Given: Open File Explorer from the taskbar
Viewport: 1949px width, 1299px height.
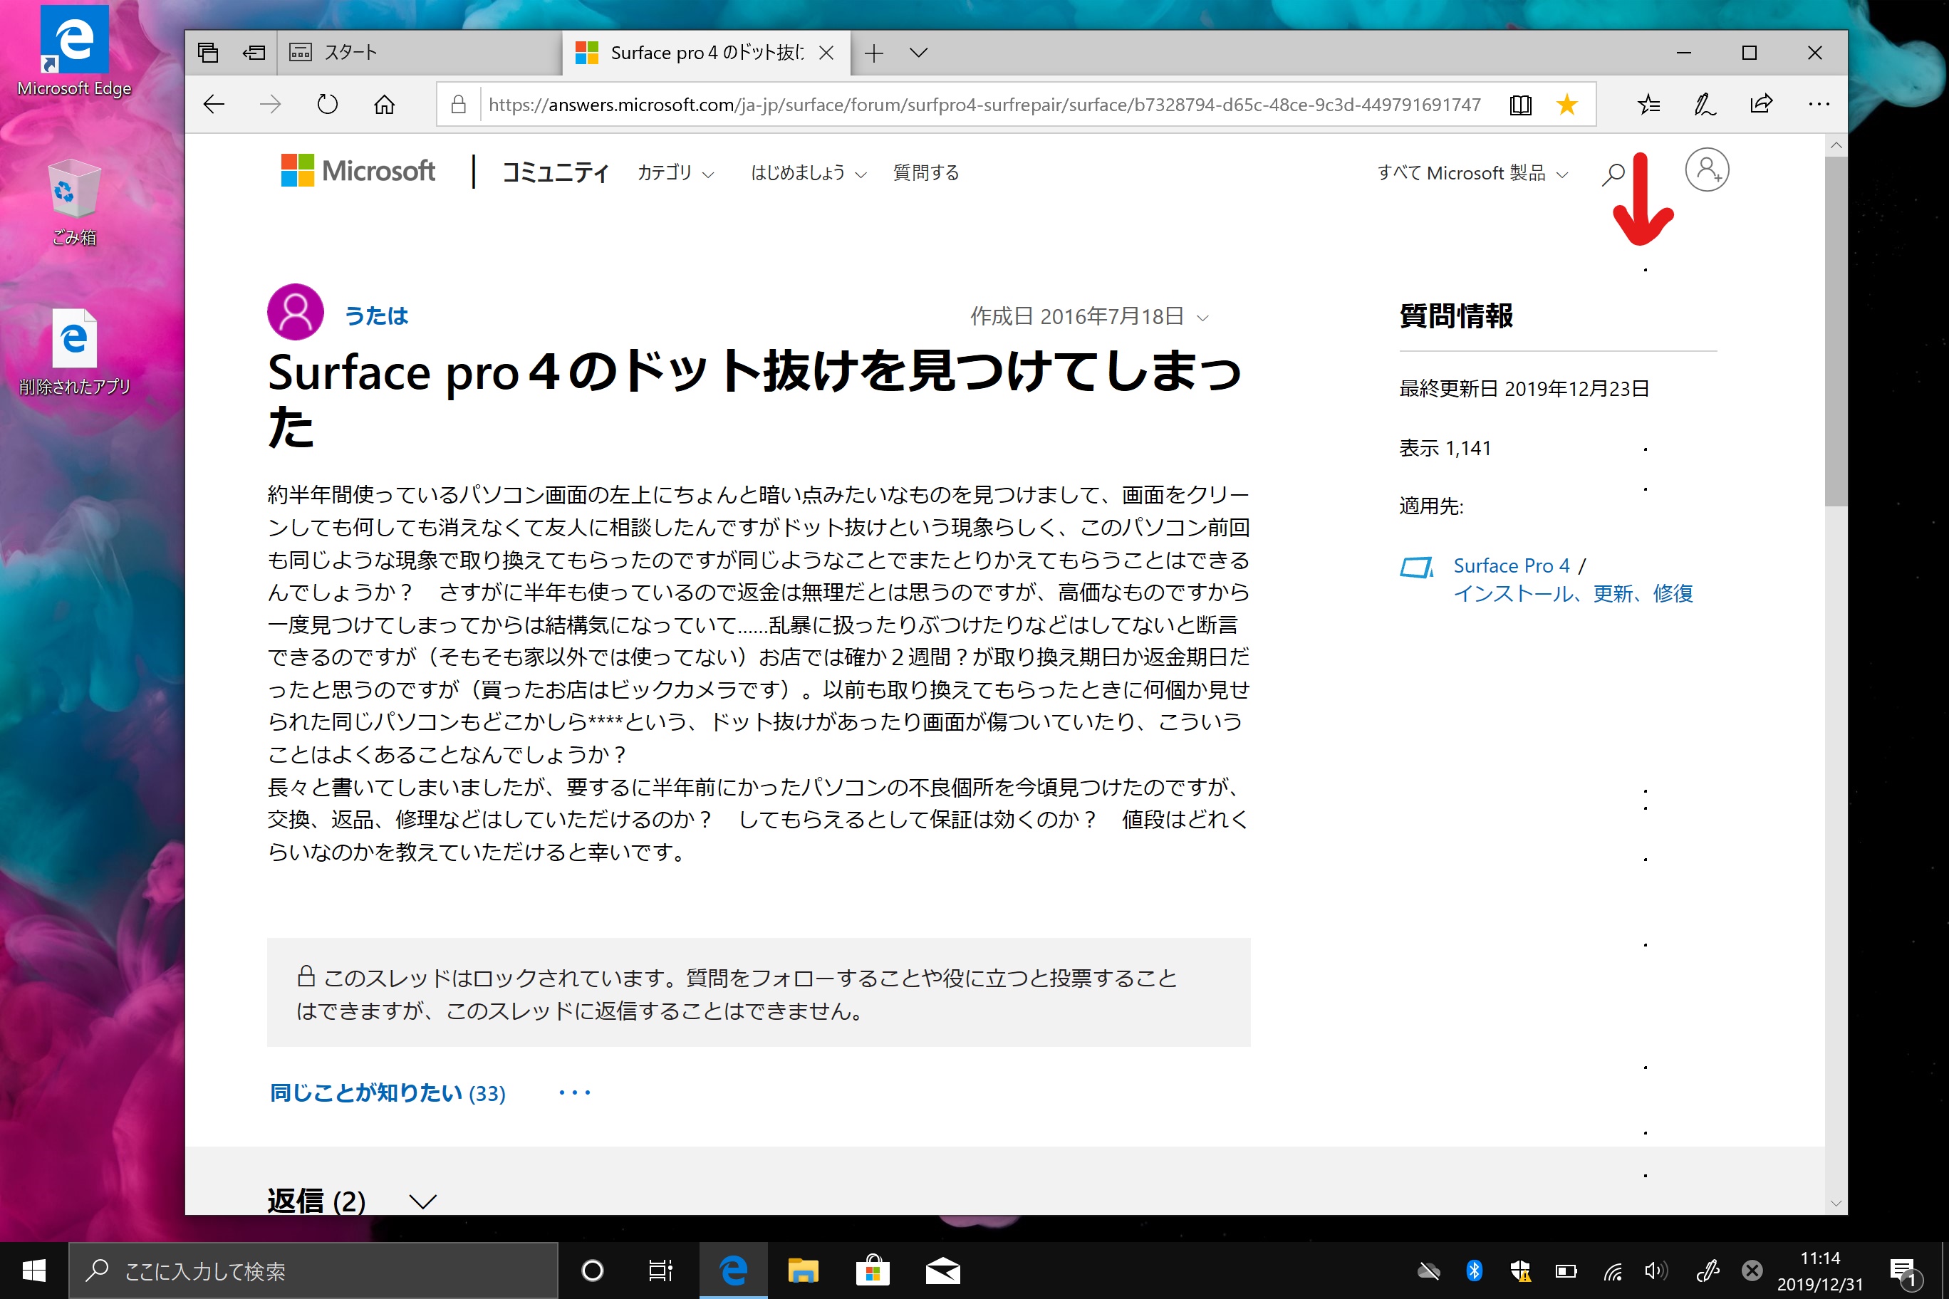Looking at the screenshot, I should [802, 1270].
